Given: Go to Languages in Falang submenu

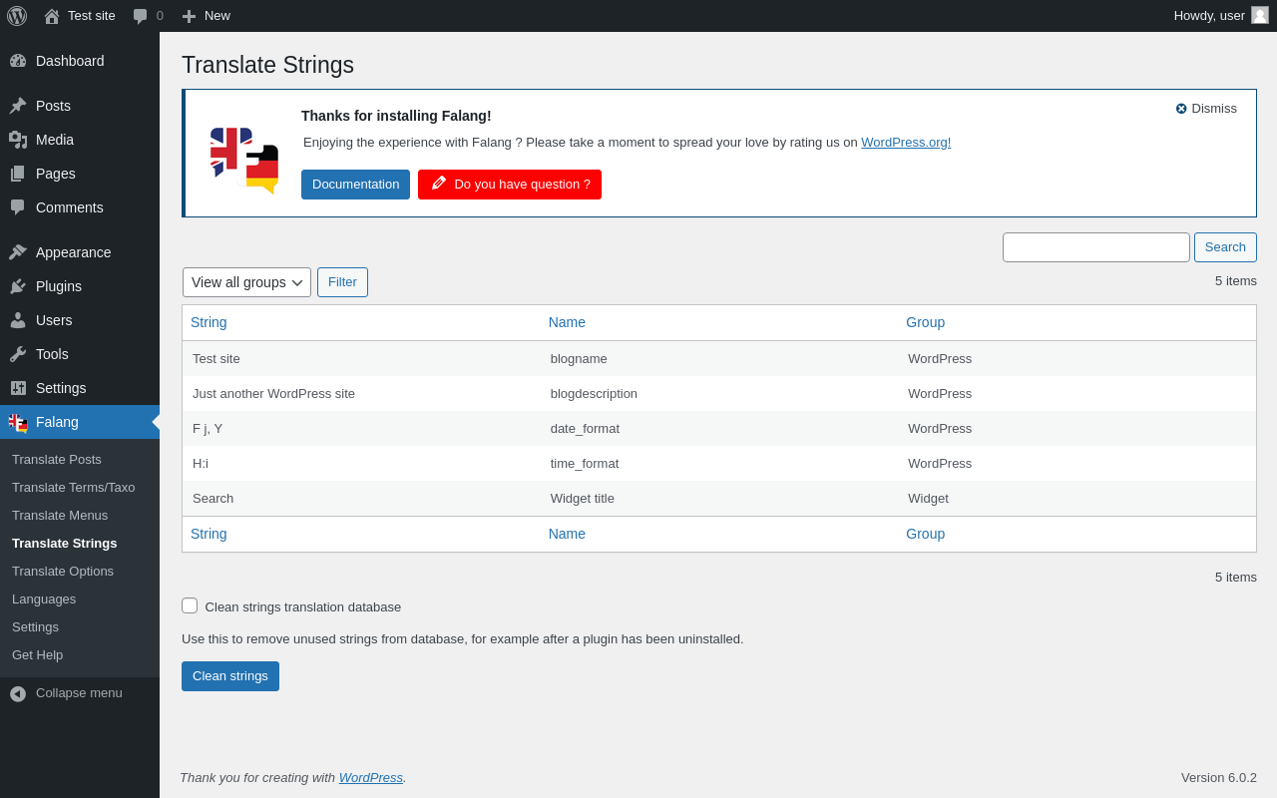Looking at the screenshot, I should (44, 599).
